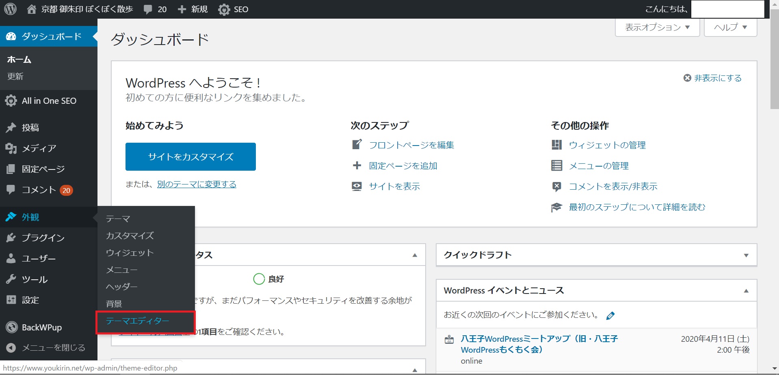Select カスタマイズ in the 外観 submenu
The height and width of the screenshot is (375, 779).
click(x=130, y=236)
